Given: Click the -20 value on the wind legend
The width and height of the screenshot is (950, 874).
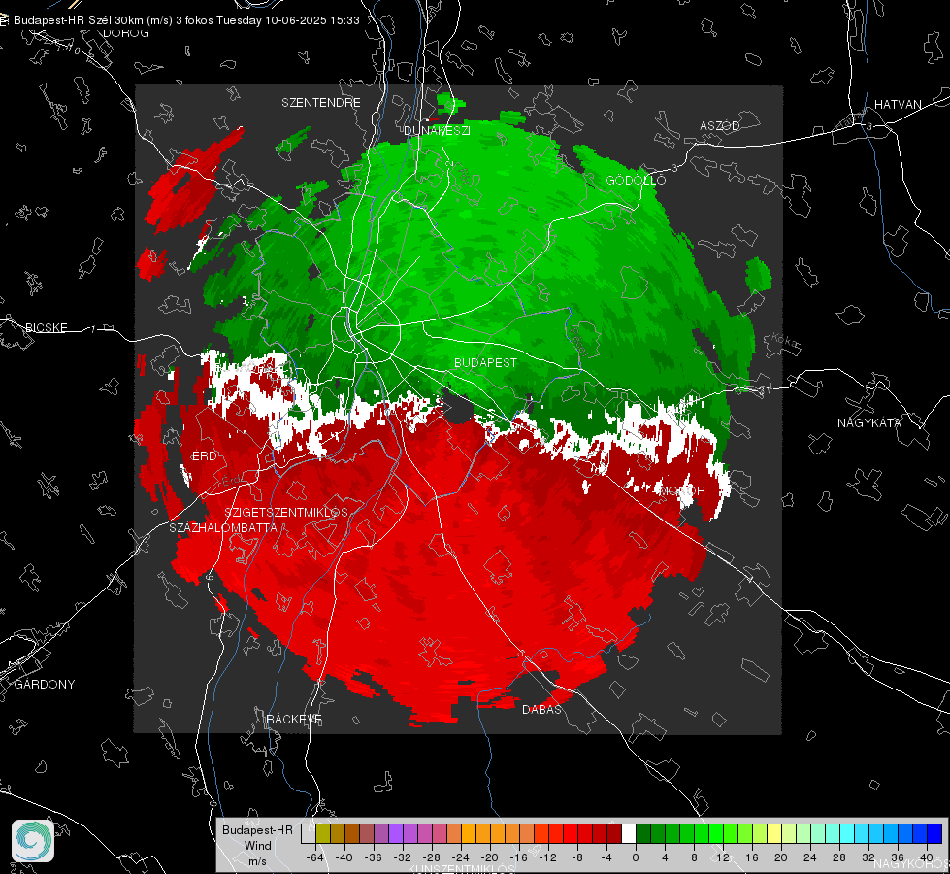Looking at the screenshot, I should 489,857.
